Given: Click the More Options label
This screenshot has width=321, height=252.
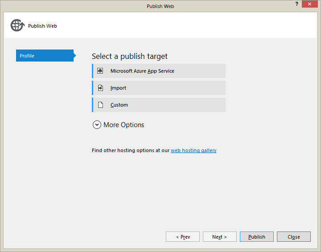Looking at the screenshot, I should 123,125.
